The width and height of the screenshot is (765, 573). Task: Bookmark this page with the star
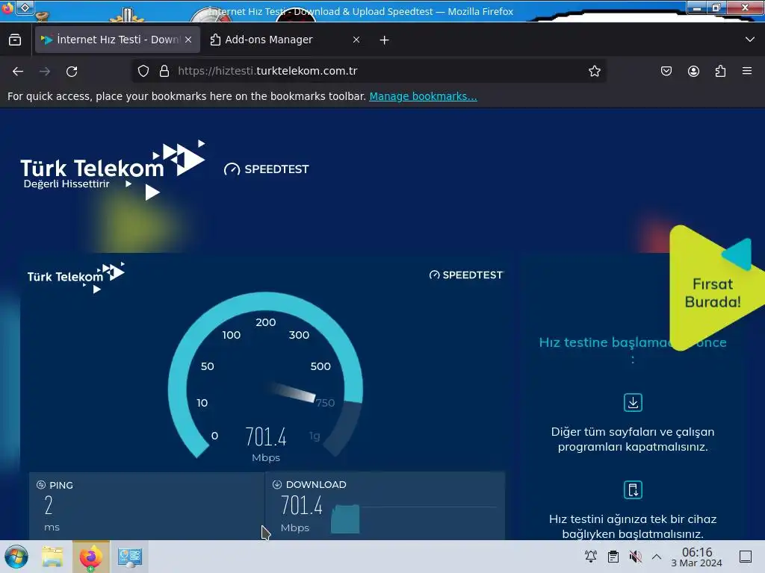point(594,71)
